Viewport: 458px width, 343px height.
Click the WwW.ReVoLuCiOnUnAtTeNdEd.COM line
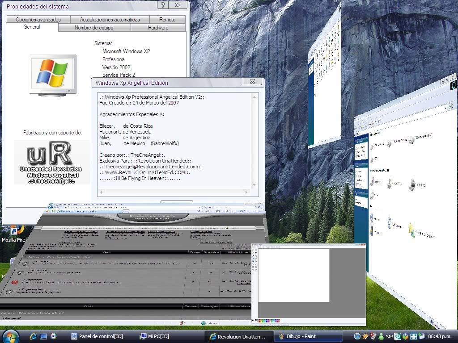(x=144, y=173)
